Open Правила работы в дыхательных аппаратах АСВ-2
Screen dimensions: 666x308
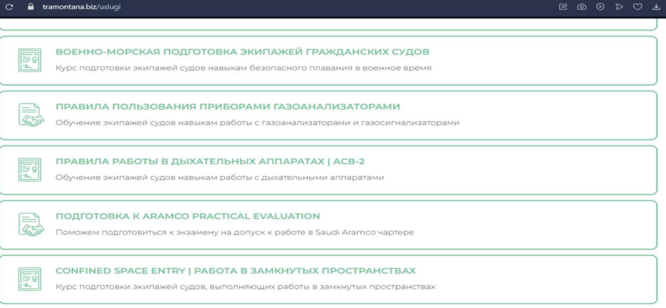[211, 162]
